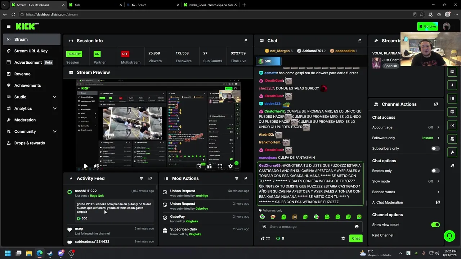Screen dimensions: 461x259
Task: Open the Revenue page
Action: point(32,74)
